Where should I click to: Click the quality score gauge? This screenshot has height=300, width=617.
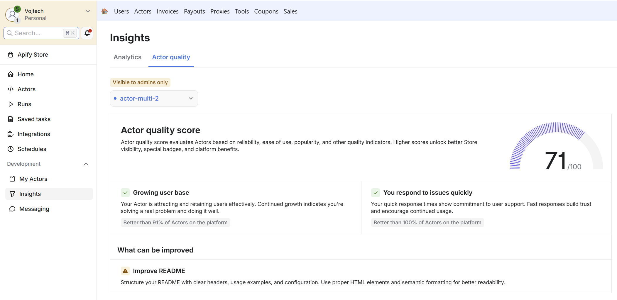pos(556,147)
